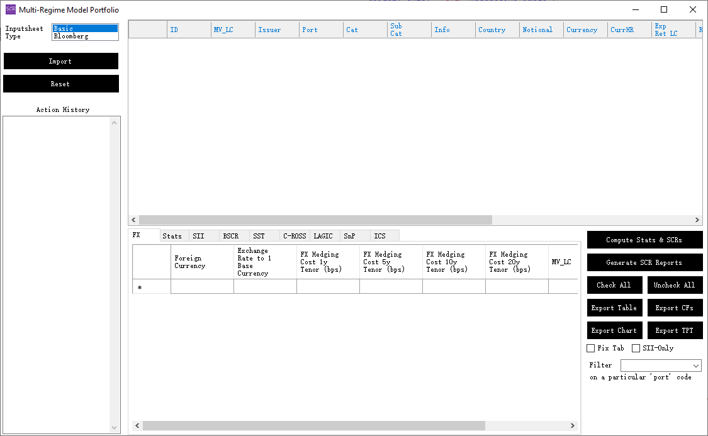The image size is (708, 436).
Task: Click the Uncheck All button
Action: pyautogui.click(x=674, y=285)
